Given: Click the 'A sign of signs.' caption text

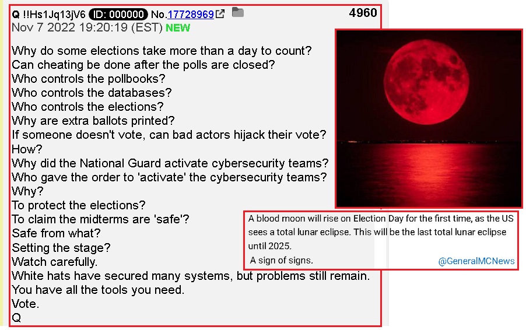Looking at the screenshot, I should click(281, 260).
